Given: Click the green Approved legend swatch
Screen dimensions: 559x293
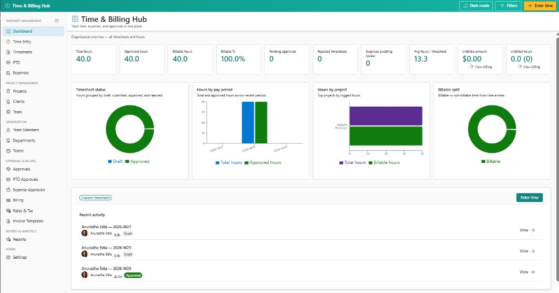Looking at the screenshot, I should click(127, 161).
